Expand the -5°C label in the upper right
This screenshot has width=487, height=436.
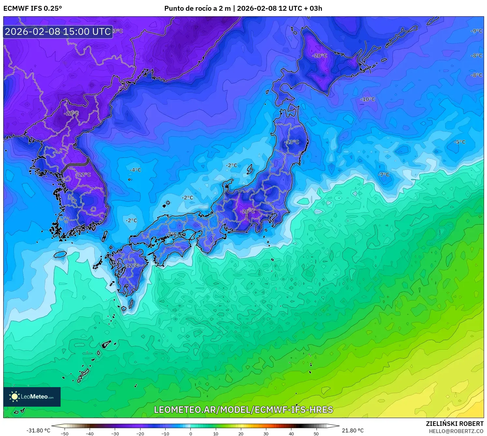tap(460, 142)
